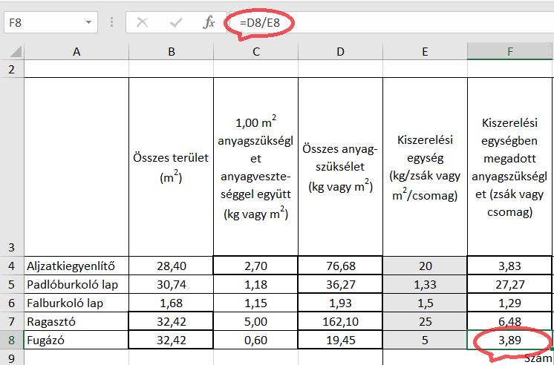Select row 3 header
This screenshot has width=554, height=365.
[x=12, y=167]
